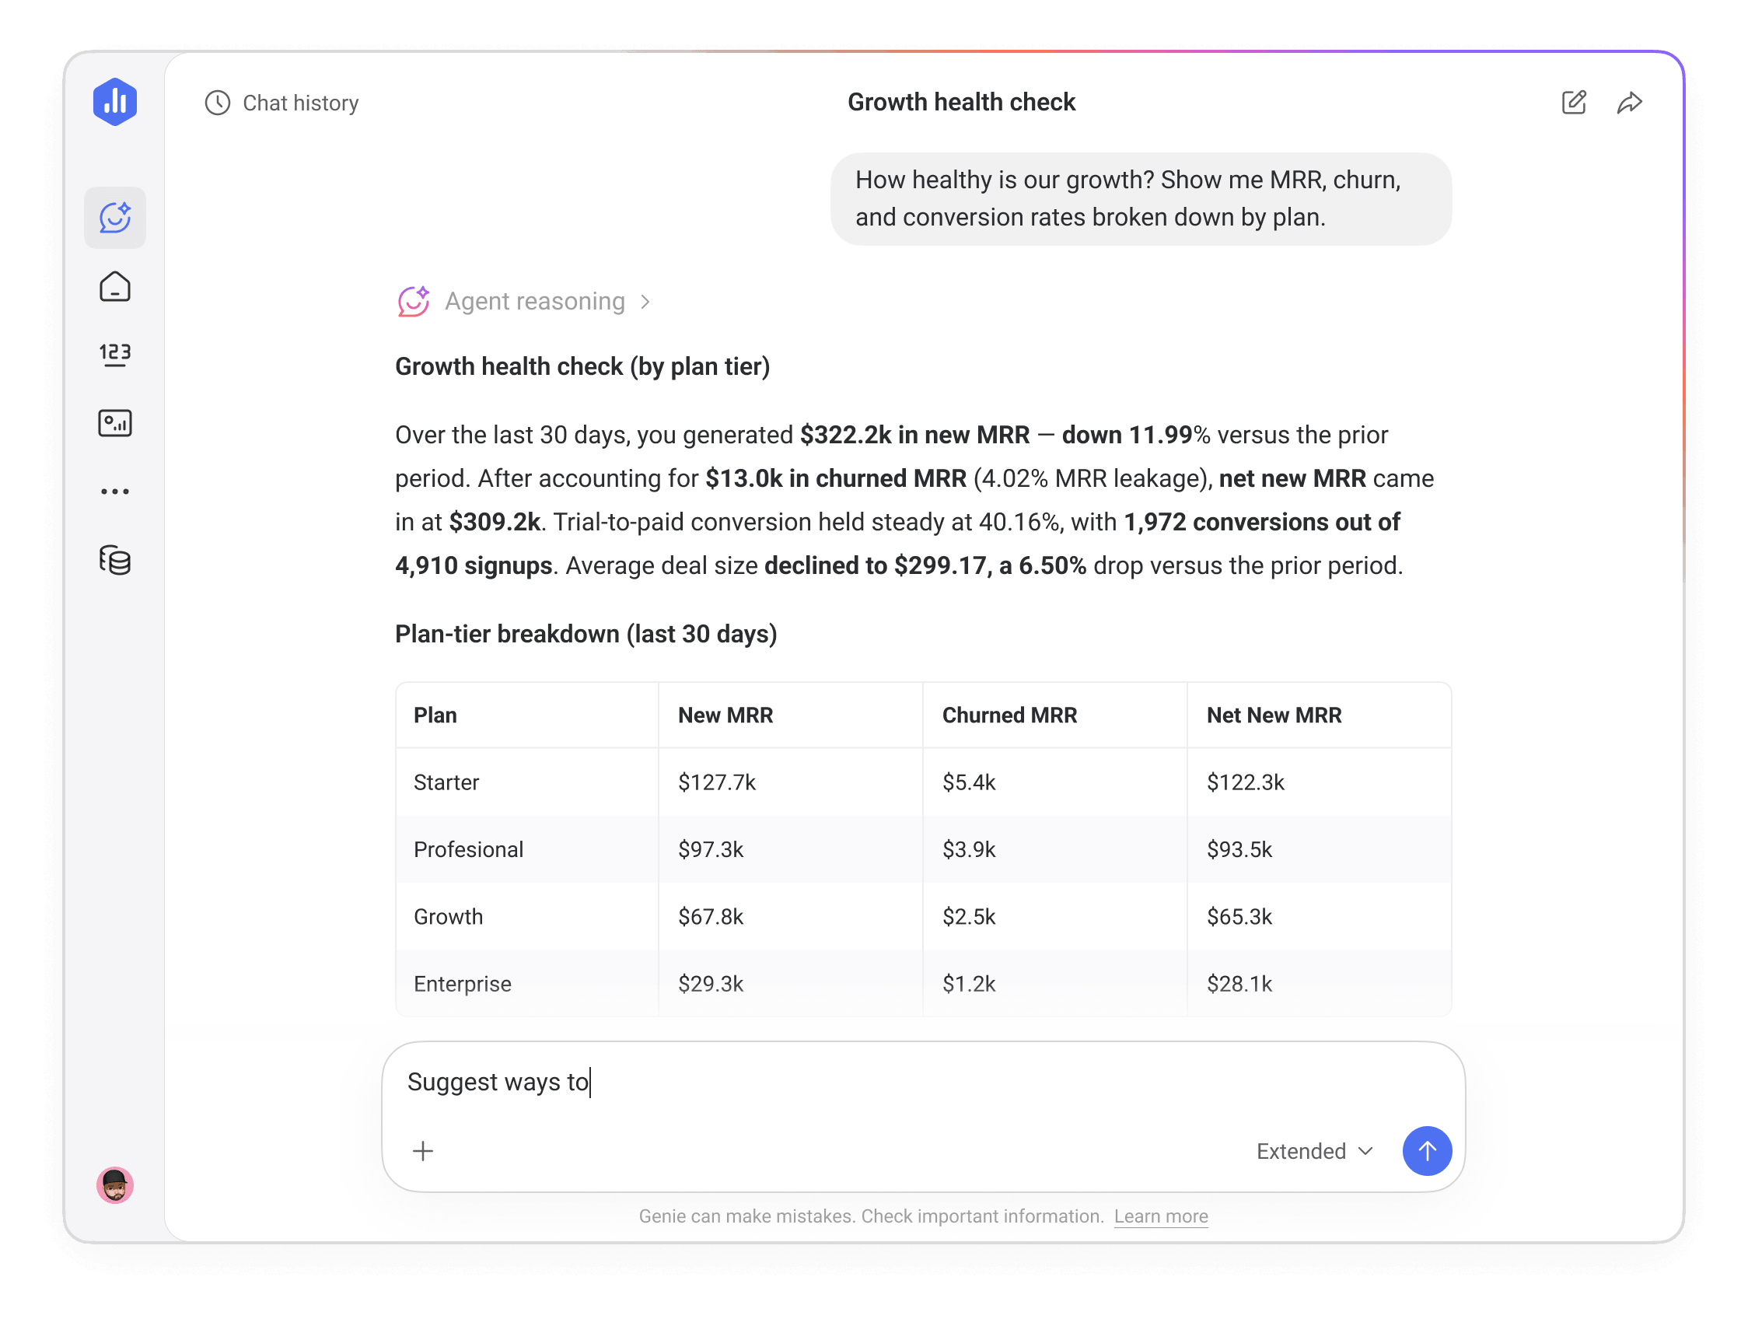Open the Home section from sidebar

tap(114, 287)
